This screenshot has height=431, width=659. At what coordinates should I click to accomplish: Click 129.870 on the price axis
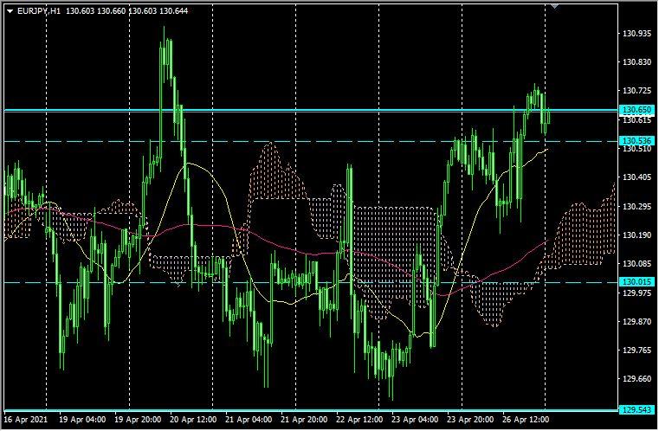[x=636, y=322]
